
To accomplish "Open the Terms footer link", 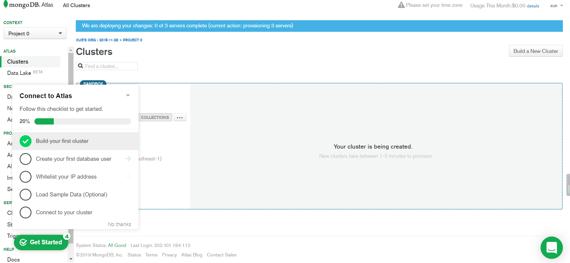I will 151,255.
